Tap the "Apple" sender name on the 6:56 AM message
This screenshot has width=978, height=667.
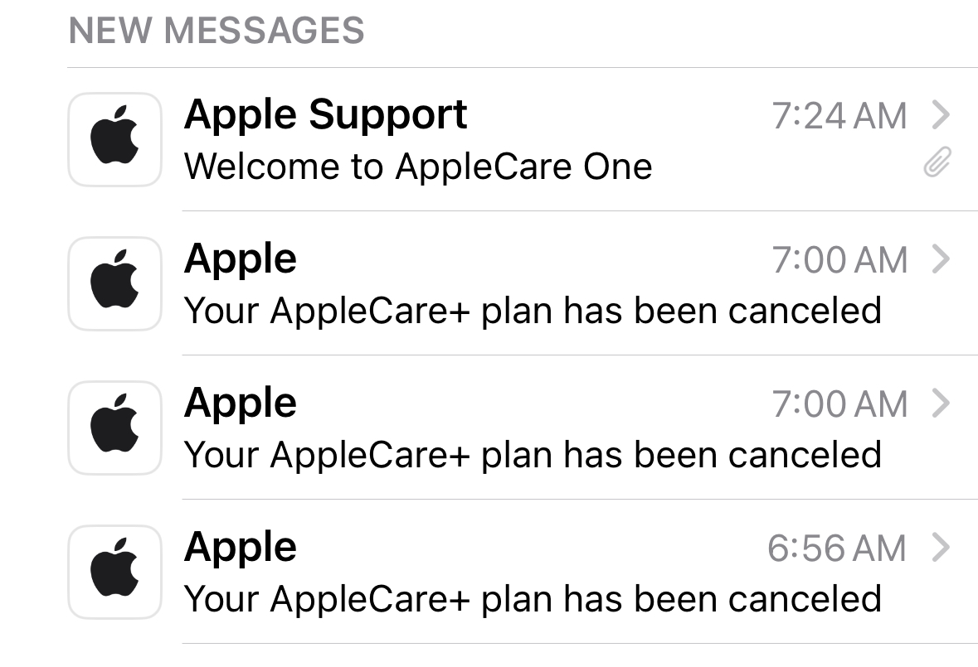(241, 548)
